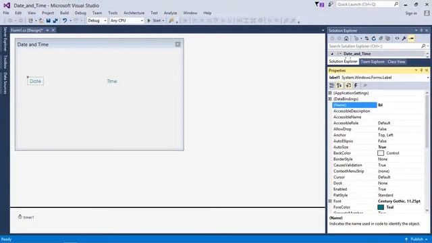Click the Start debugging button
The width and height of the screenshot is (432, 243).
pyautogui.click(x=154, y=21)
